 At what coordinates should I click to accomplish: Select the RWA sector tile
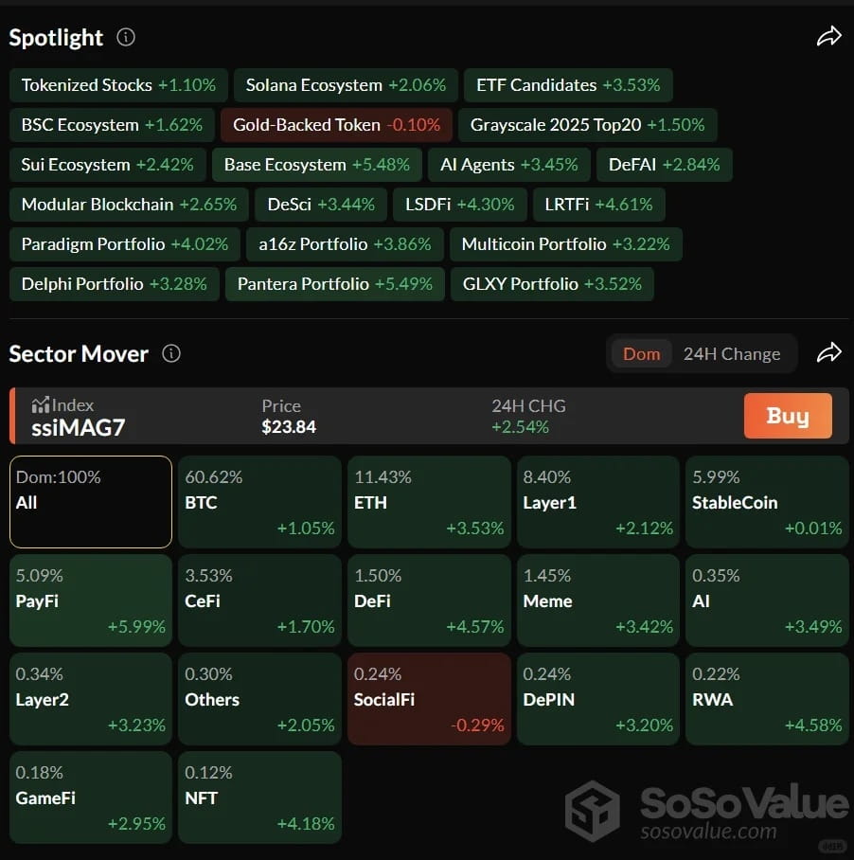(x=767, y=699)
